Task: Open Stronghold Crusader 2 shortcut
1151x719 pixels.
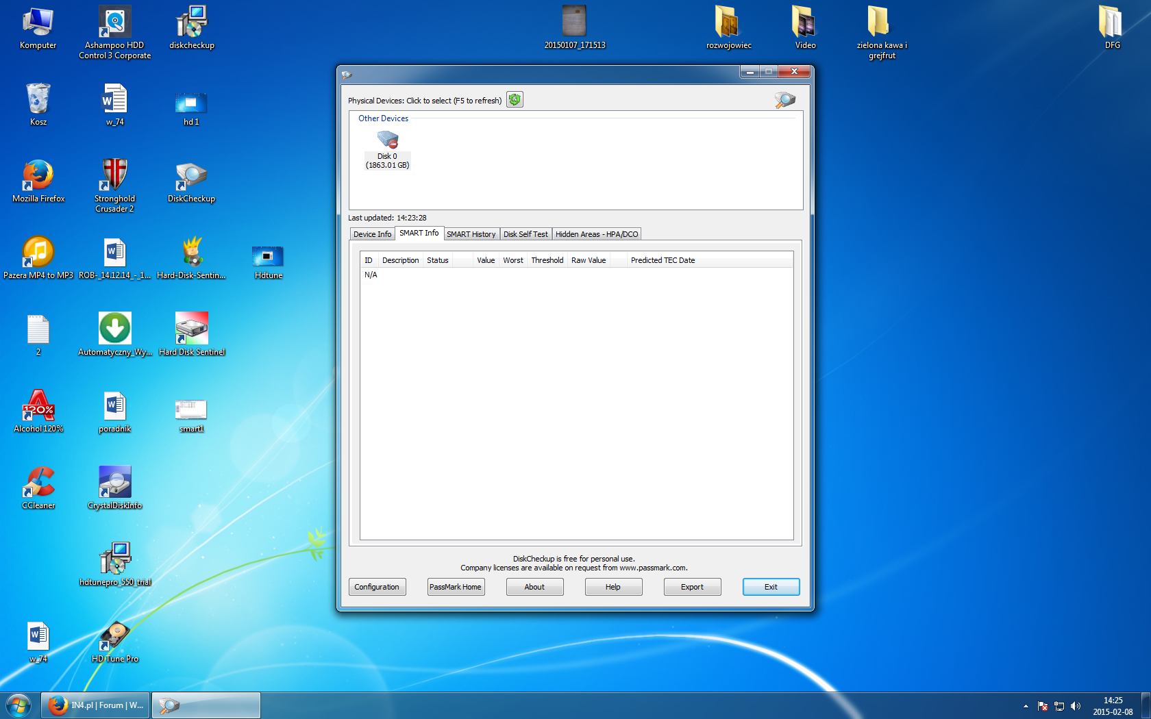Action: pos(115,186)
